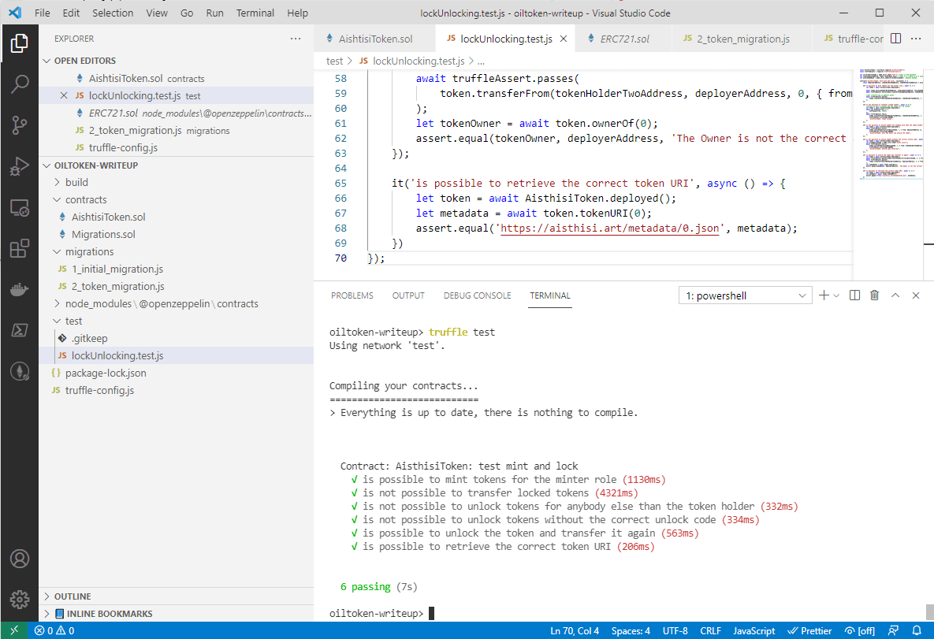Open 1_initial_migration.js file
Image resolution: width=934 pixels, height=639 pixels.
tap(117, 269)
